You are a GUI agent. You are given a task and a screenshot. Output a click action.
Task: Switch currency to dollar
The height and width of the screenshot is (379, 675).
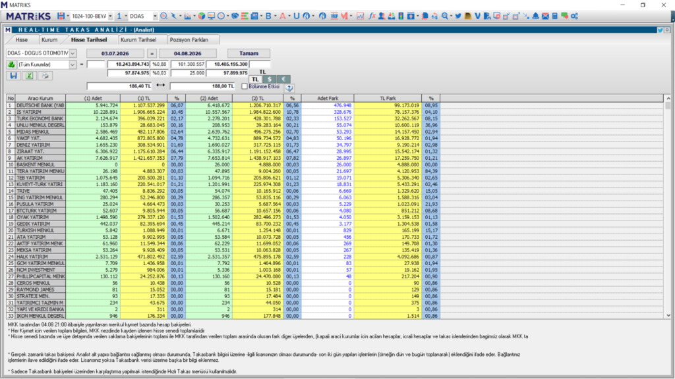tap(270, 79)
